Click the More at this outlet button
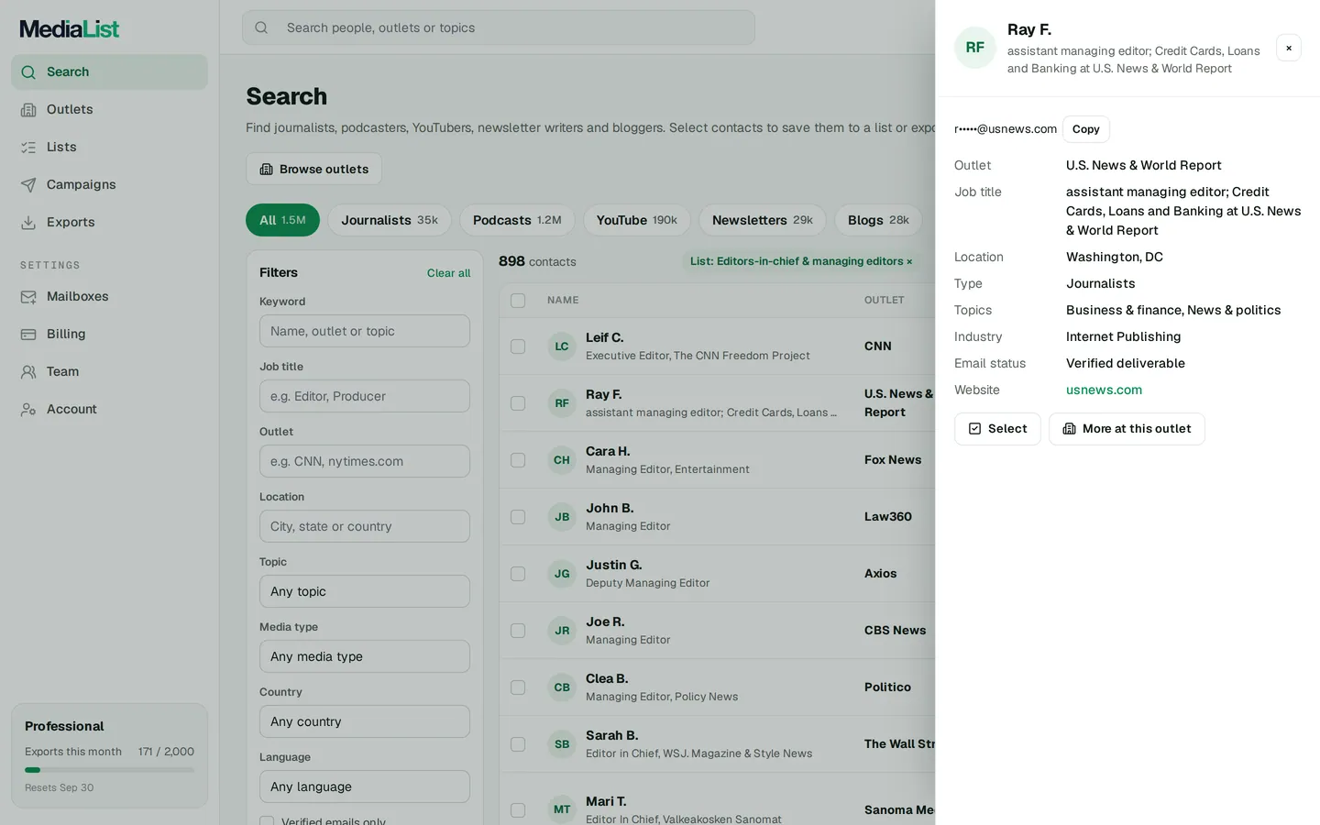 [1127, 429]
